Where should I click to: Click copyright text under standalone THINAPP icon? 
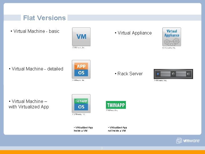coord(112,110)
